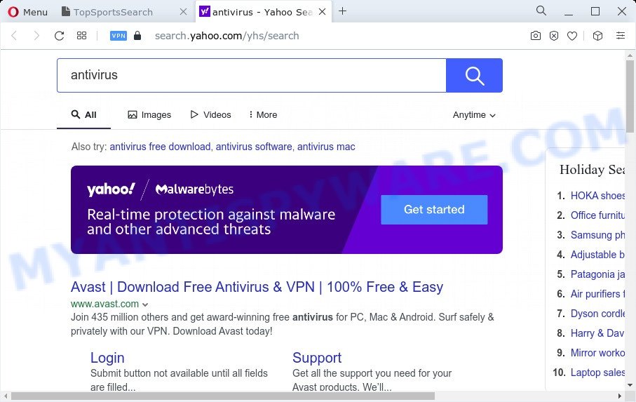Open Adjustable trending search item
This screenshot has height=402, width=636.
597,255
